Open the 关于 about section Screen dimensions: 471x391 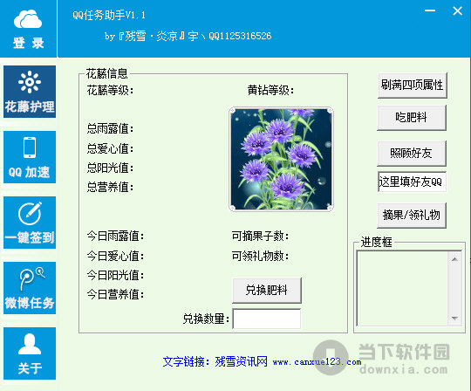(30, 353)
